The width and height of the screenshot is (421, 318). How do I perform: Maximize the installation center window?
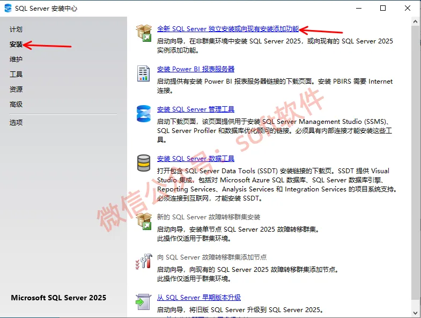[383, 8]
